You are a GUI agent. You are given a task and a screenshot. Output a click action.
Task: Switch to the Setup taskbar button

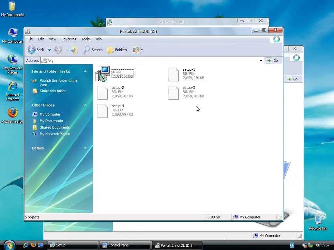pos(72,245)
